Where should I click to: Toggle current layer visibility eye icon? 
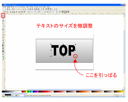(16, 95)
